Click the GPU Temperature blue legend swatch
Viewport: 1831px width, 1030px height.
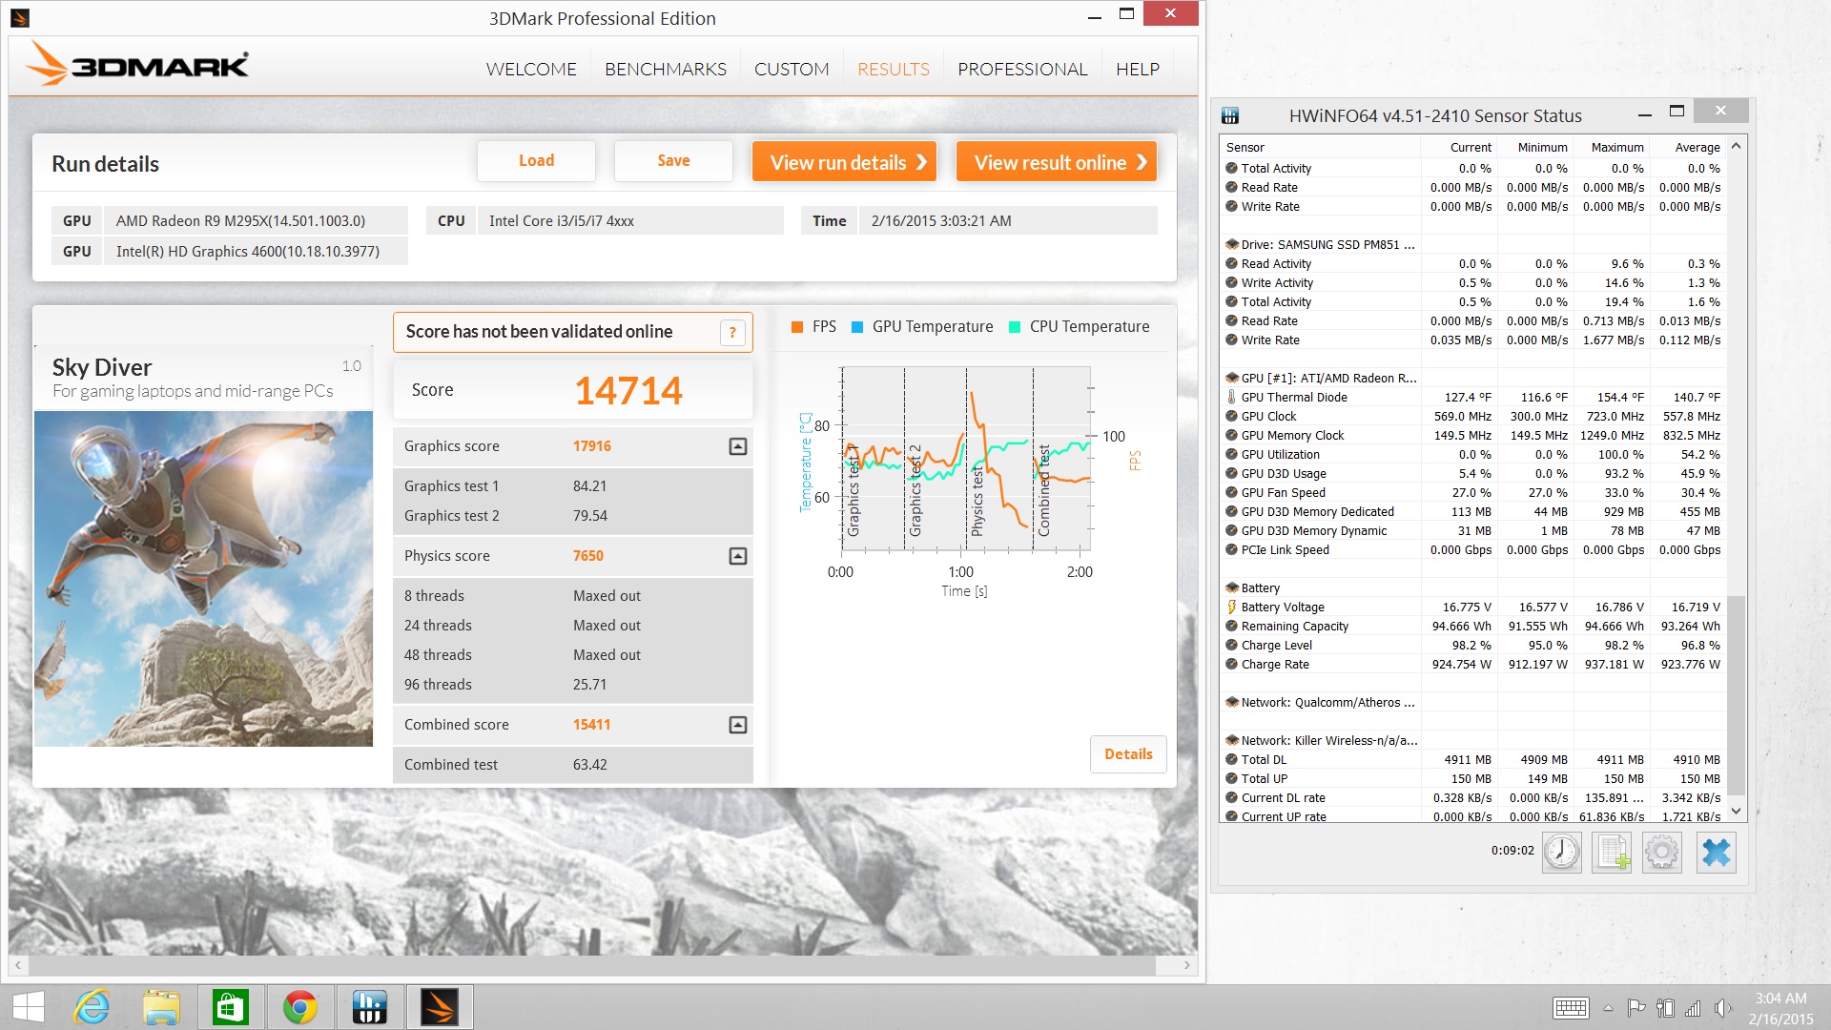click(857, 327)
